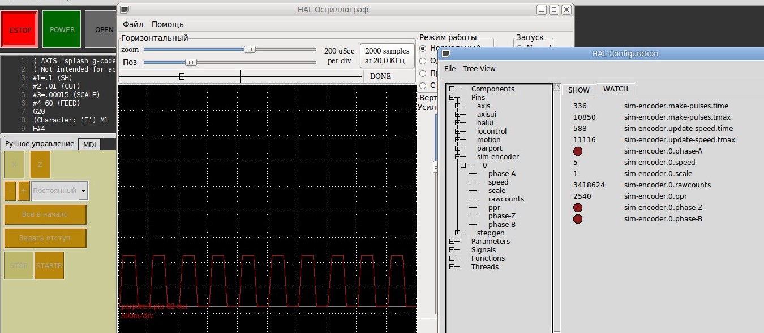Expand the Signals tree node
Image resolution: width=764 pixels, height=333 pixels.
[x=452, y=250]
